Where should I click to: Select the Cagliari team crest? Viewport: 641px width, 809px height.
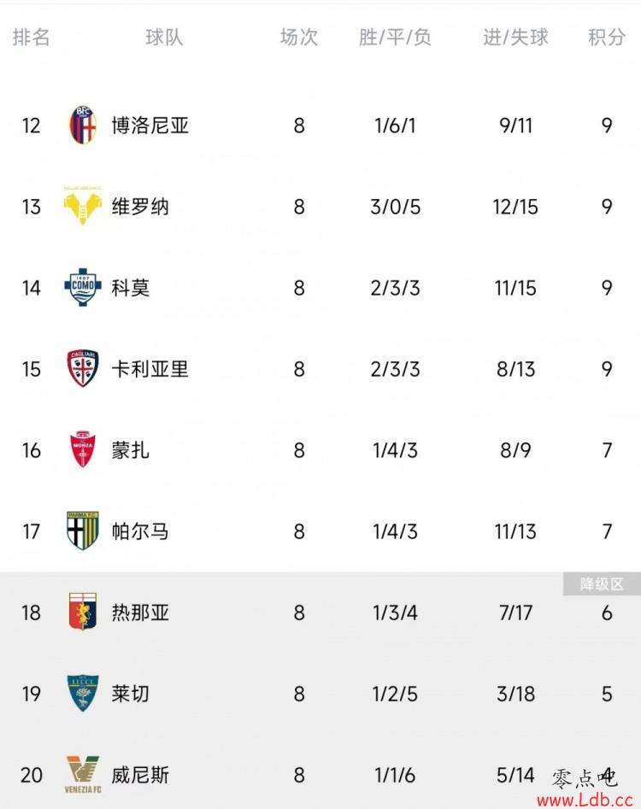(x=83, y=369)
